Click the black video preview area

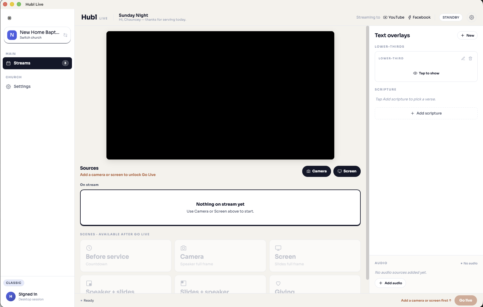tap(220, 95)
